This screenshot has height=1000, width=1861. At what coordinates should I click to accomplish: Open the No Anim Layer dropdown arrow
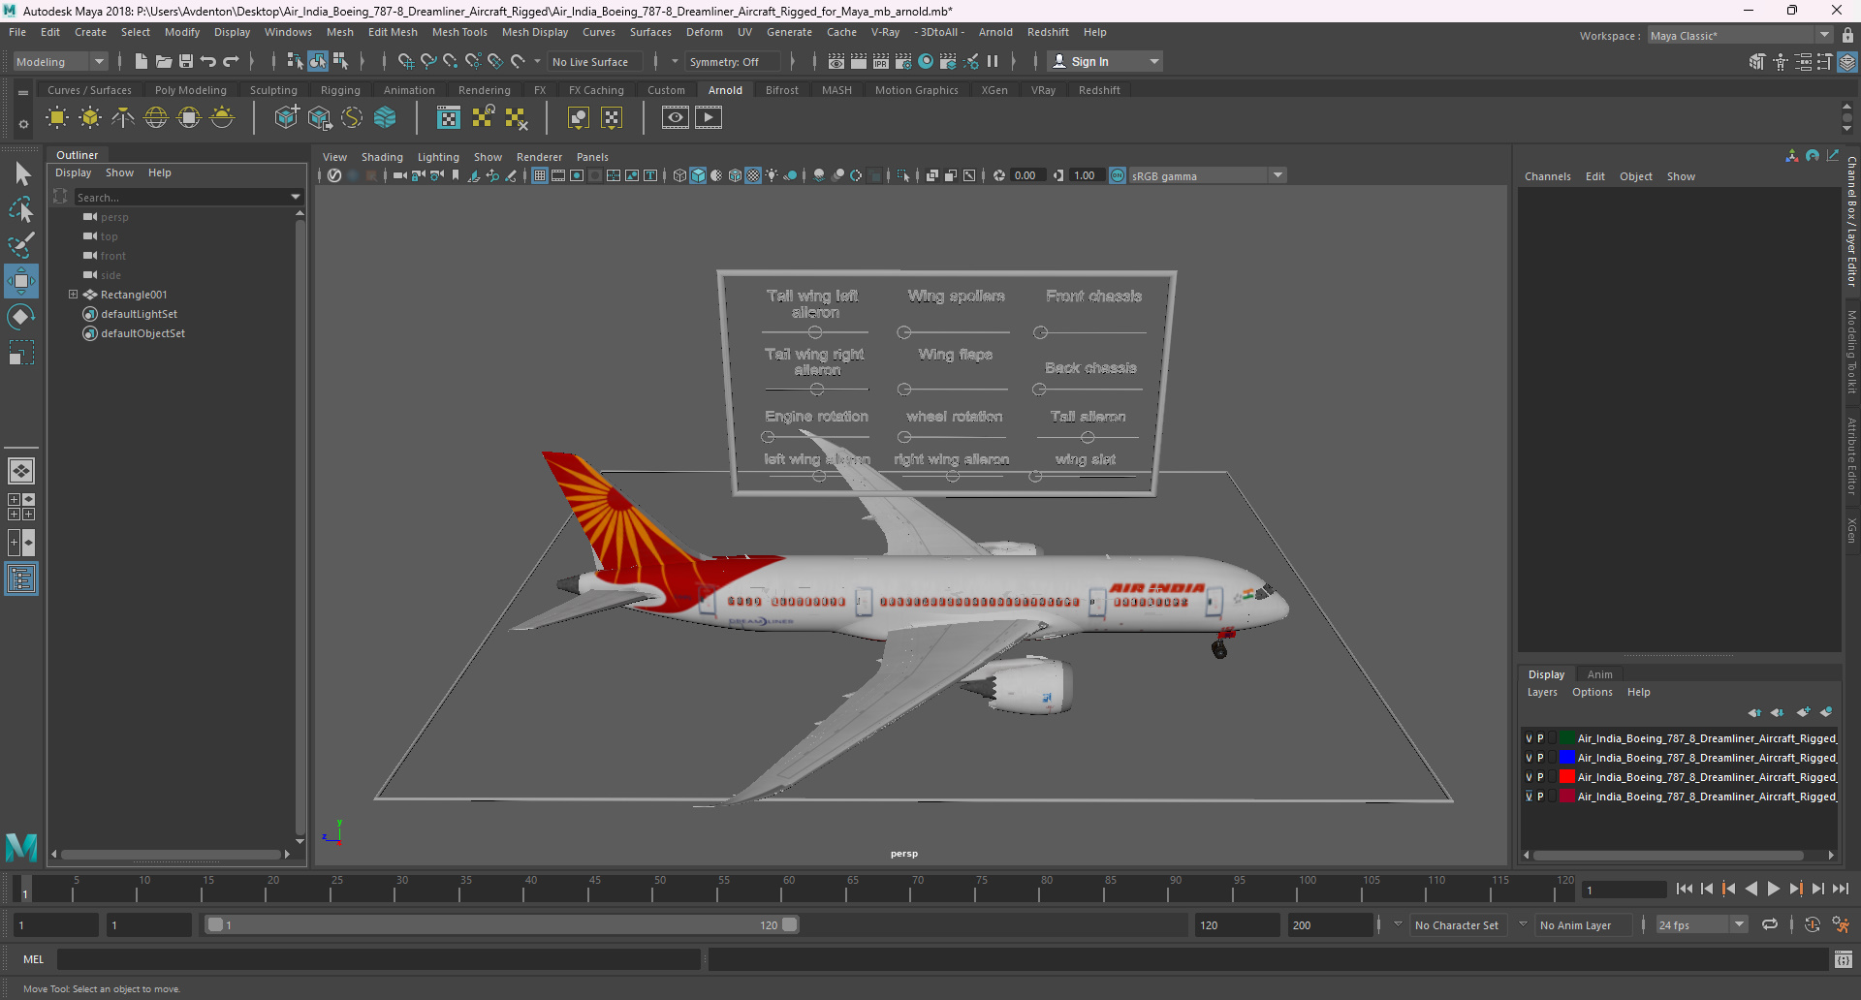point(1523,924)
